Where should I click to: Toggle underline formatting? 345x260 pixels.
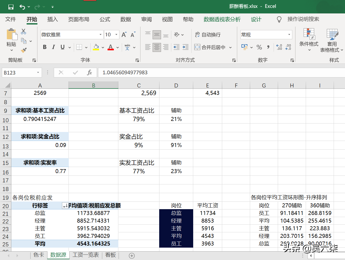(x=62, y=47)
